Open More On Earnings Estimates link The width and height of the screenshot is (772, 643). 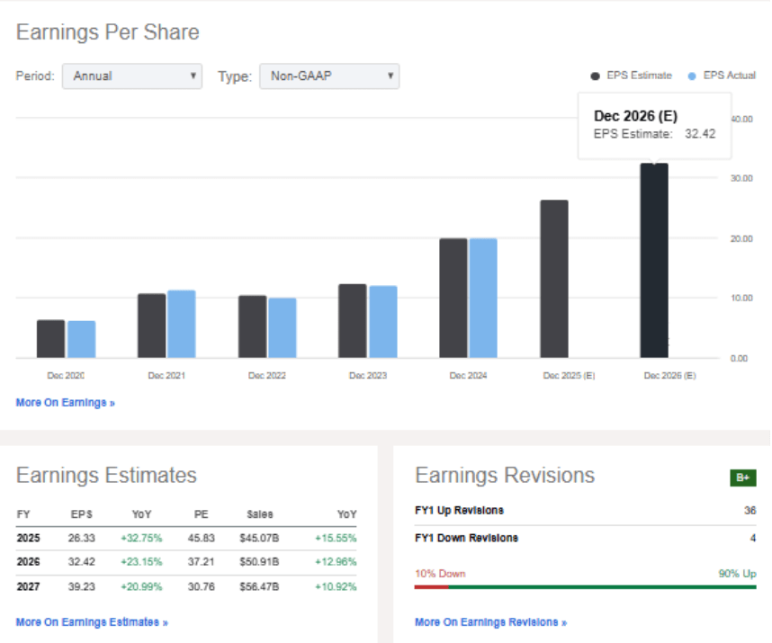[x=91, y=621]
